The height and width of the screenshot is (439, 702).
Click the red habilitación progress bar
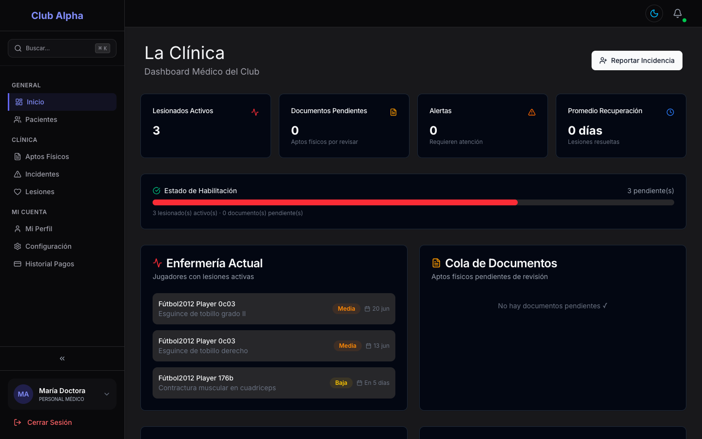pyautogui.click(x=335, y=202)
